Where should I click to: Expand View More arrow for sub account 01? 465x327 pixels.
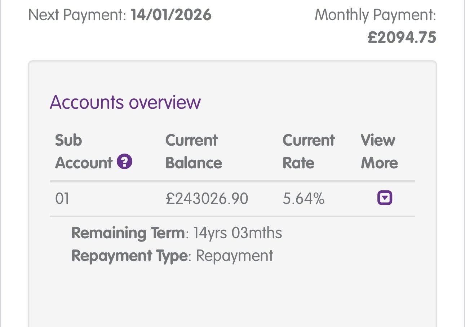(385, 198)
